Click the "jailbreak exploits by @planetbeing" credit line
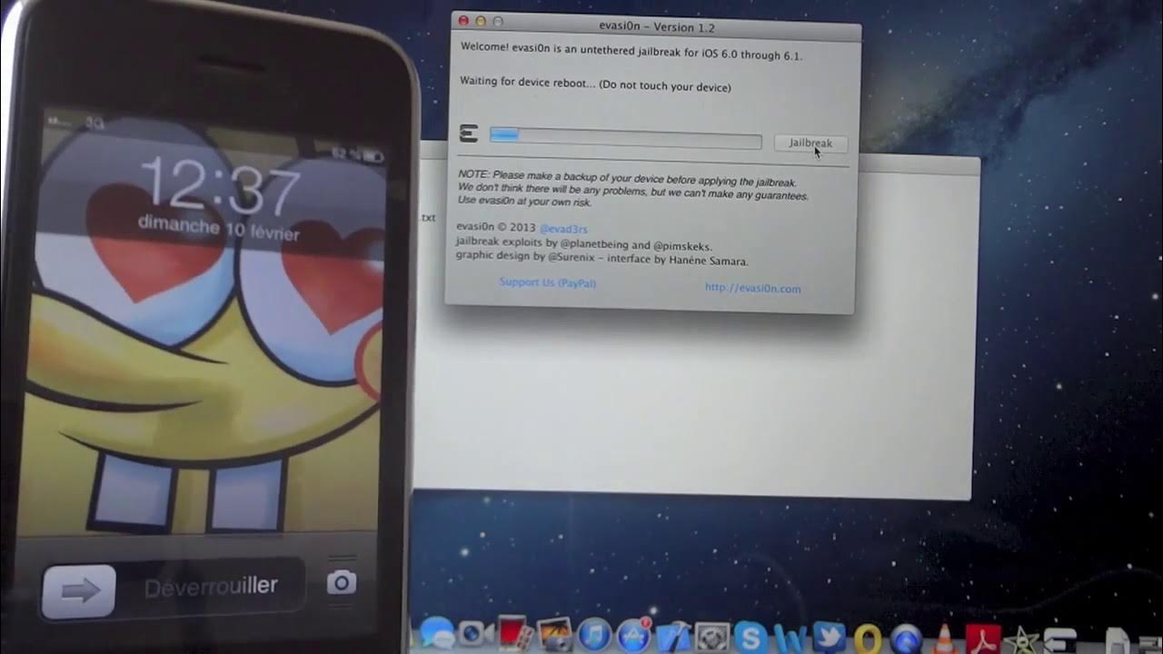 [x=583, y=244]
